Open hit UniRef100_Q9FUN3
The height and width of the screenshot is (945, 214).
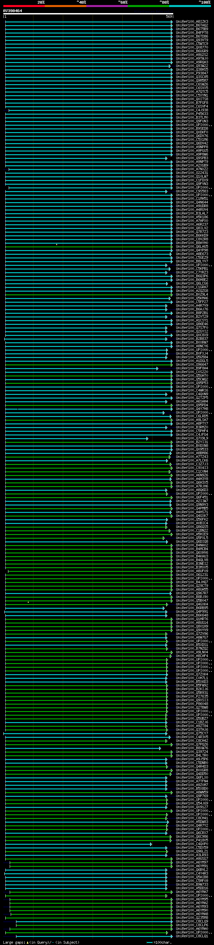tap(192, 121)
